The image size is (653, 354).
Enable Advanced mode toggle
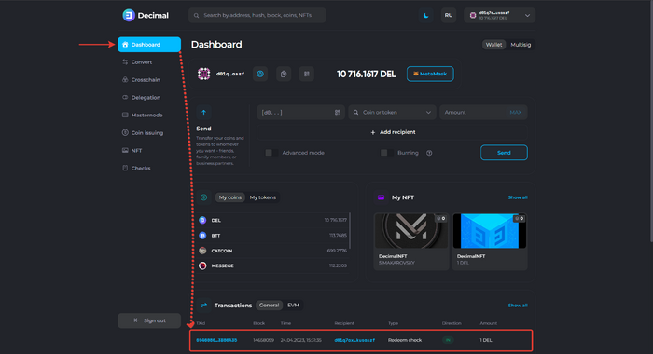[271, 153]
